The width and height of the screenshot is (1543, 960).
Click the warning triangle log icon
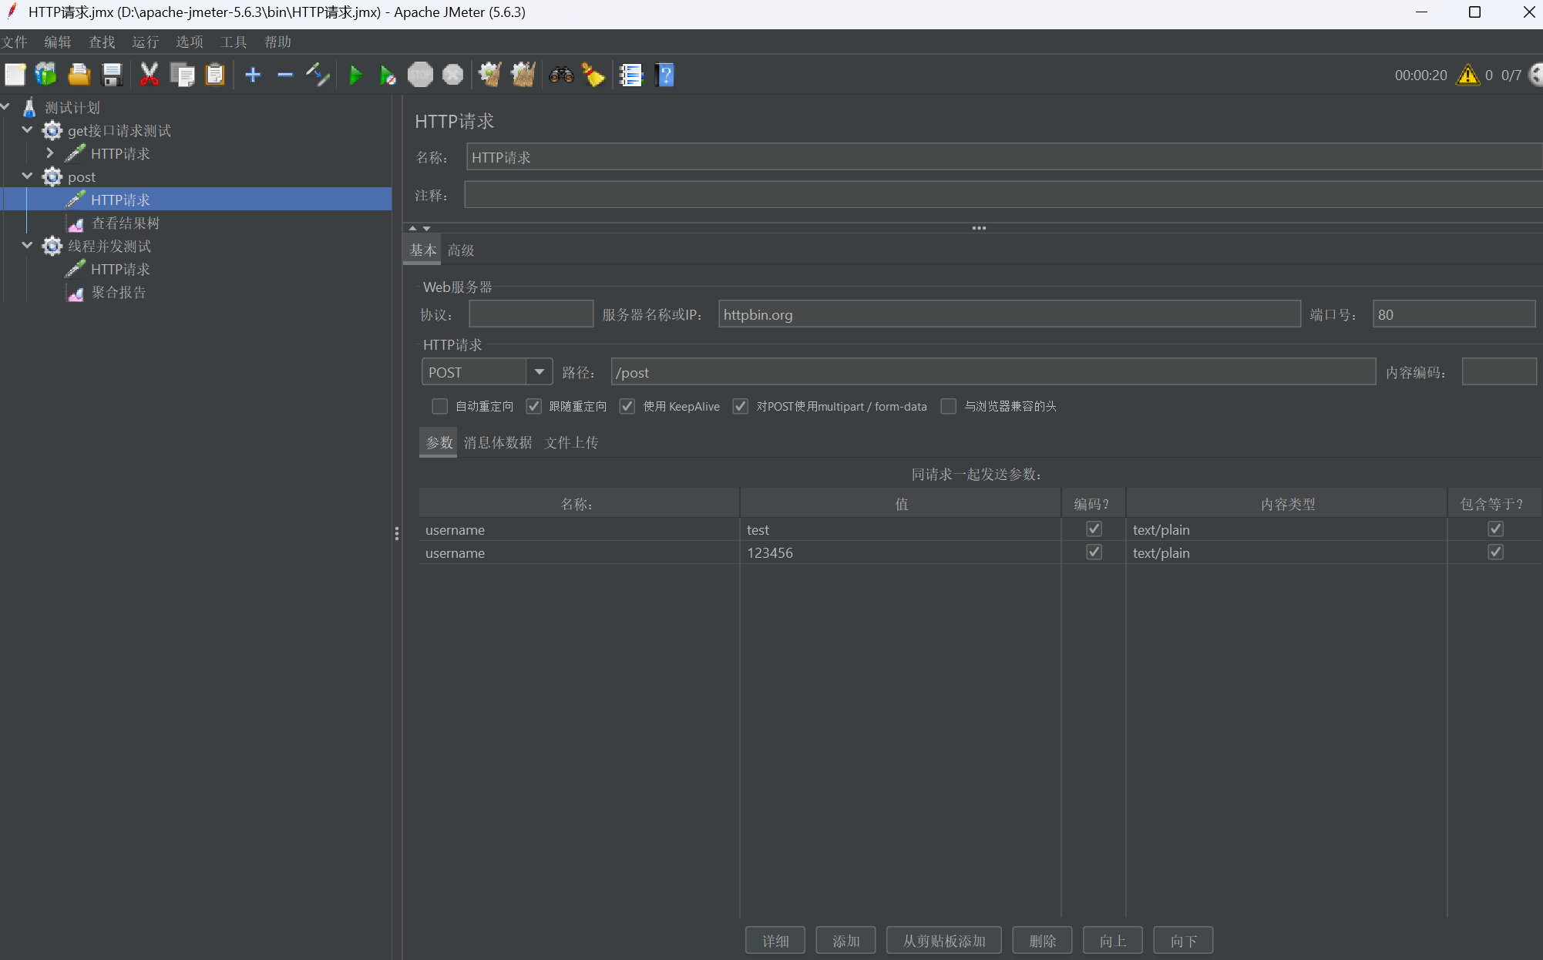[1467, 75]
